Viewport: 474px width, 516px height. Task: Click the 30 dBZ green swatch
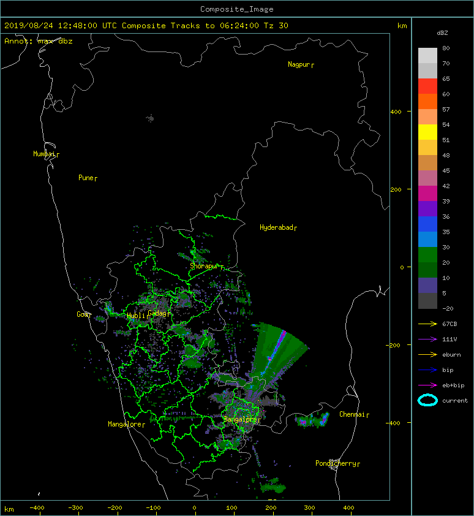click(427, 254)
